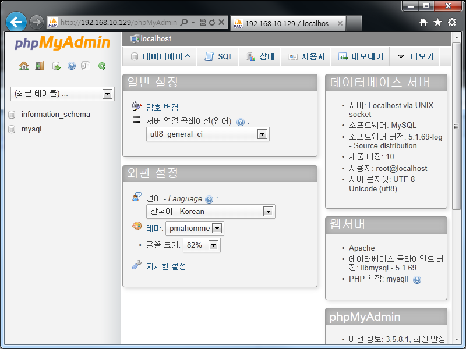
Task: Click '사용자: root@localhost' text
Action: coord(388,169)
